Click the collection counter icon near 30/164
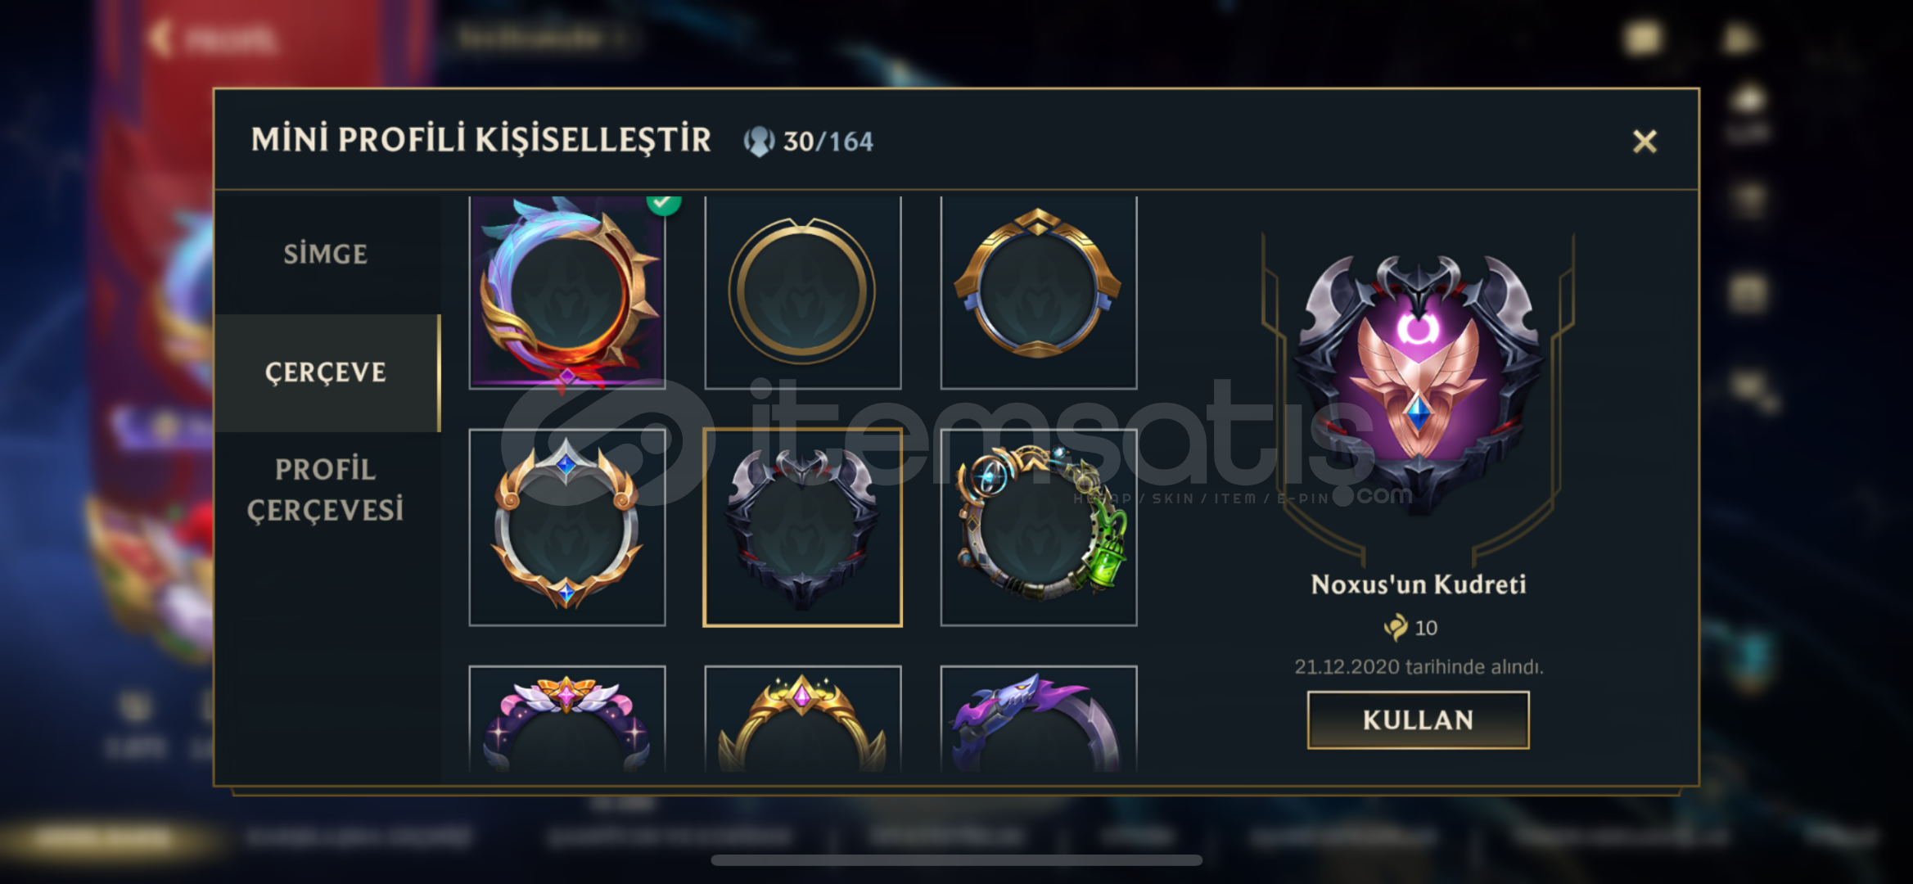 759,142
